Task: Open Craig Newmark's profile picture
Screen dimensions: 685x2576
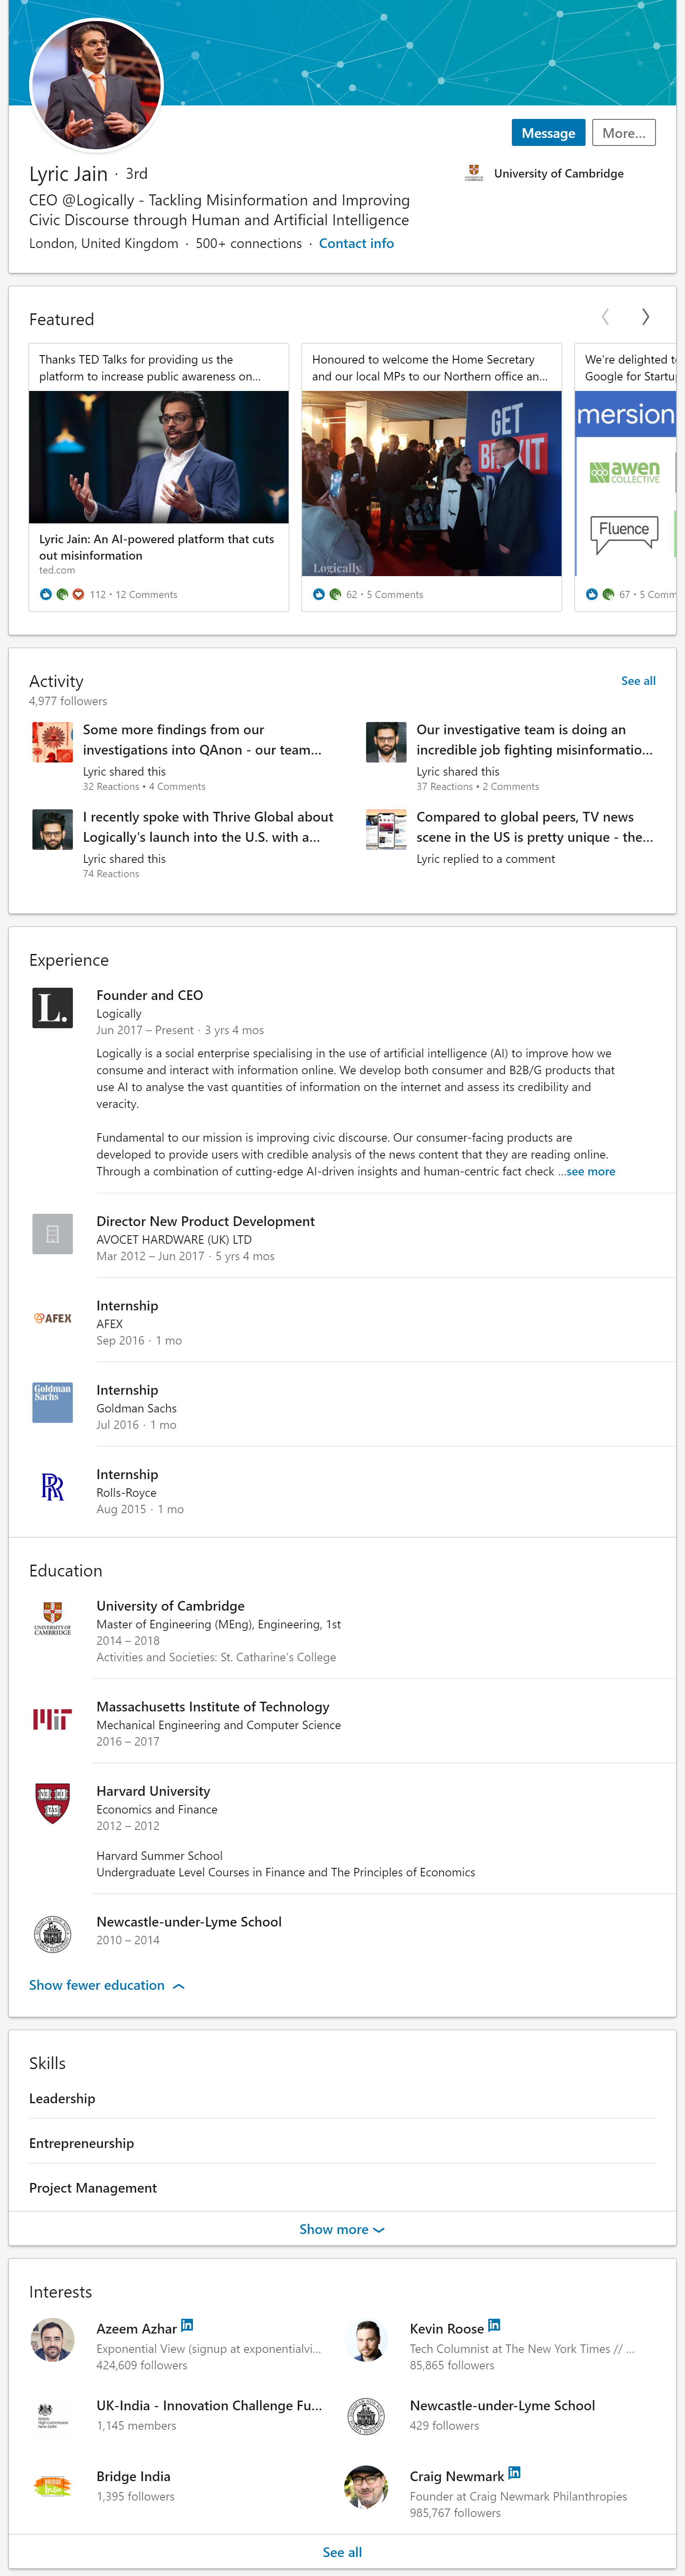Action: [367, 2487]
